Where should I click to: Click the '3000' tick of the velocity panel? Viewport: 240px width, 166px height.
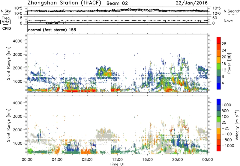18,117
